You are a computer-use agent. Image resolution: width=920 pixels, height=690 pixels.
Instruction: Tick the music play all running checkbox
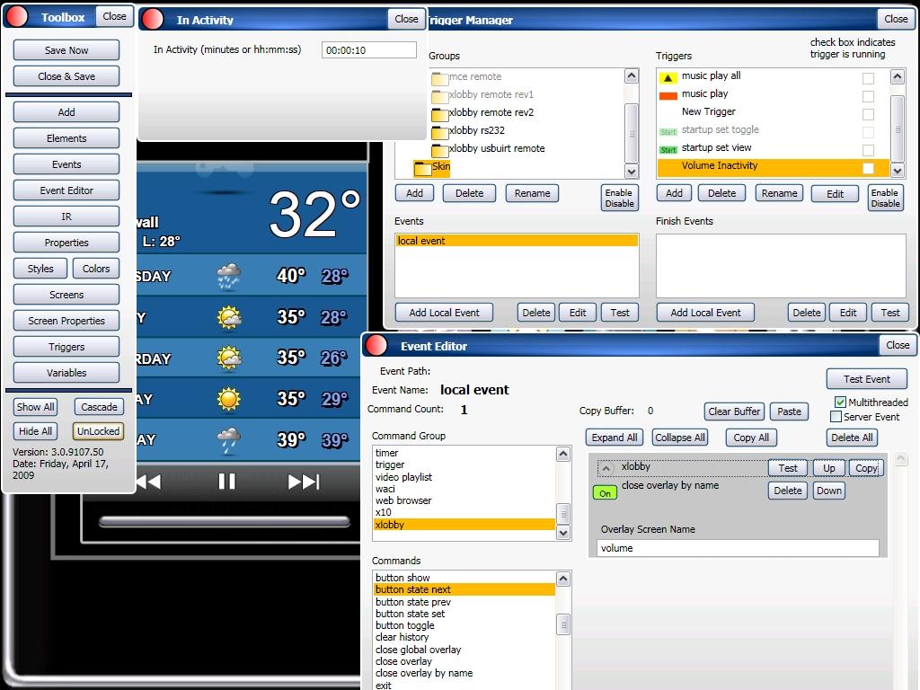pos(869,78)
